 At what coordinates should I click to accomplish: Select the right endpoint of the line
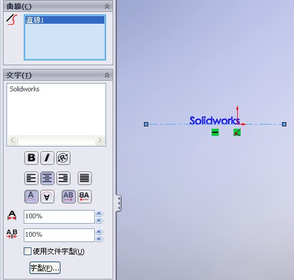click(284, 124)
